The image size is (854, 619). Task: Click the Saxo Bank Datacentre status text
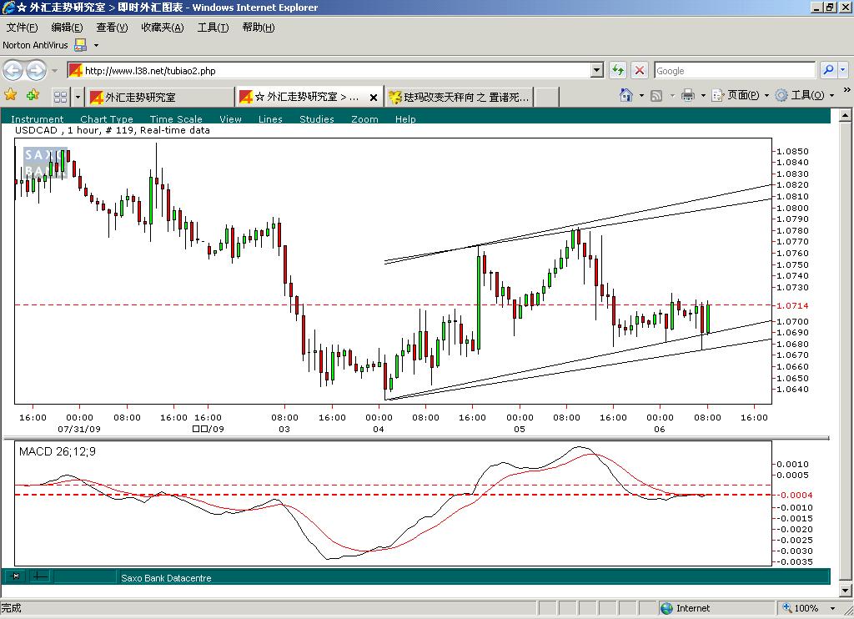[166, 578]
